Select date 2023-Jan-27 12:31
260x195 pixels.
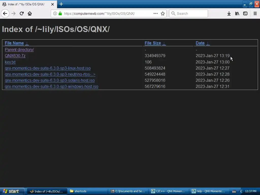[213, 86]
